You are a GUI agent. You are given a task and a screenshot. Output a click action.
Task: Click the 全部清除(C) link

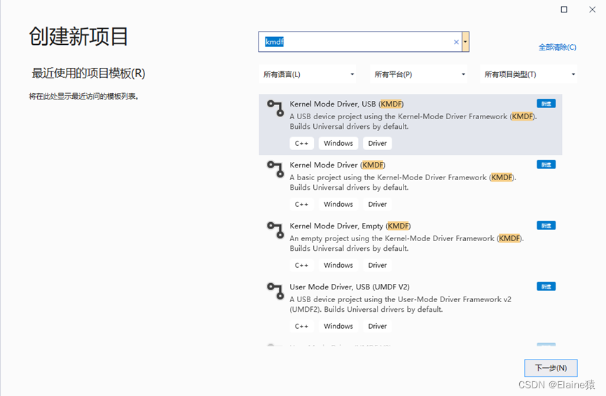(x=557, y=47)
